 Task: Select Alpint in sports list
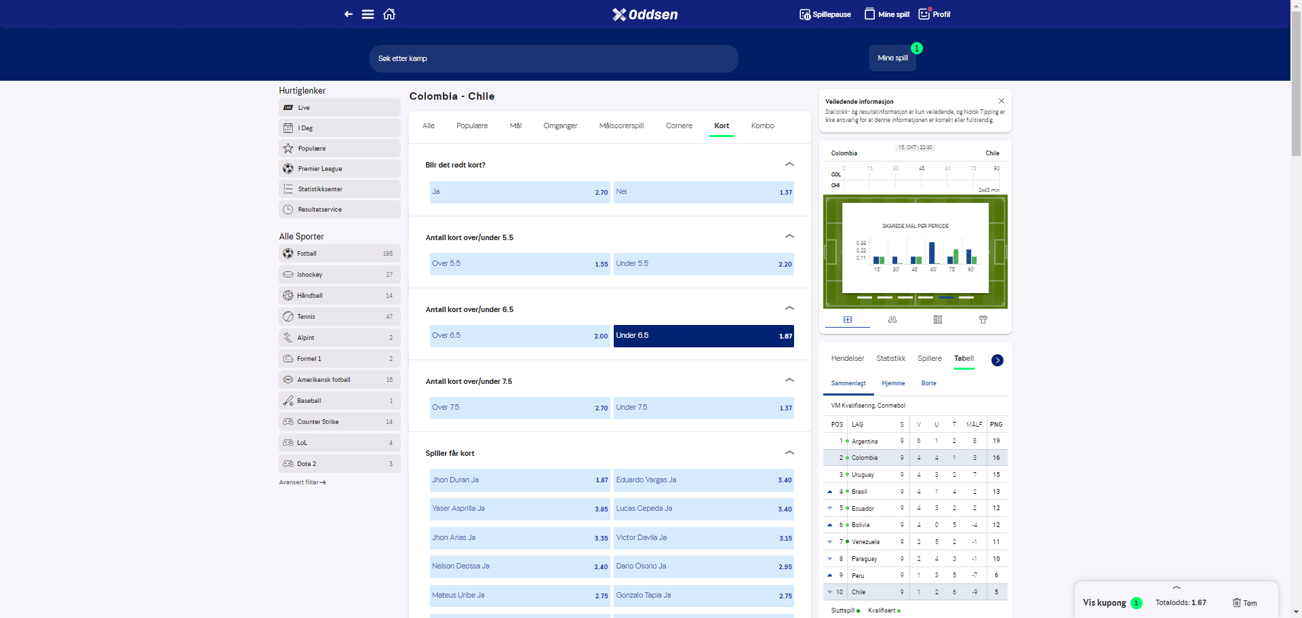(x=340, y=338)
